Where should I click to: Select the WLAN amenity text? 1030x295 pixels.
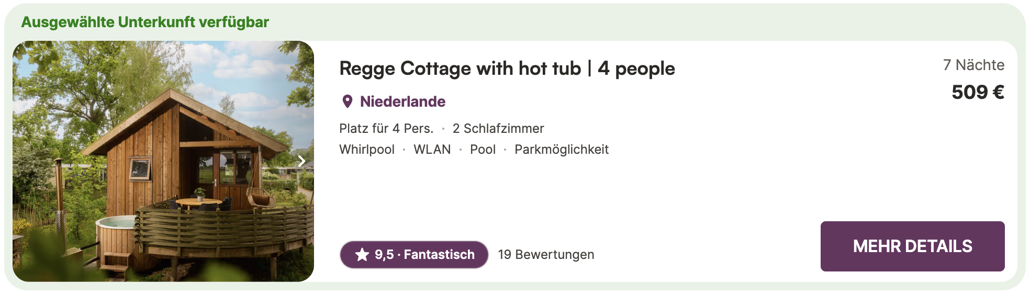[432, 150]
